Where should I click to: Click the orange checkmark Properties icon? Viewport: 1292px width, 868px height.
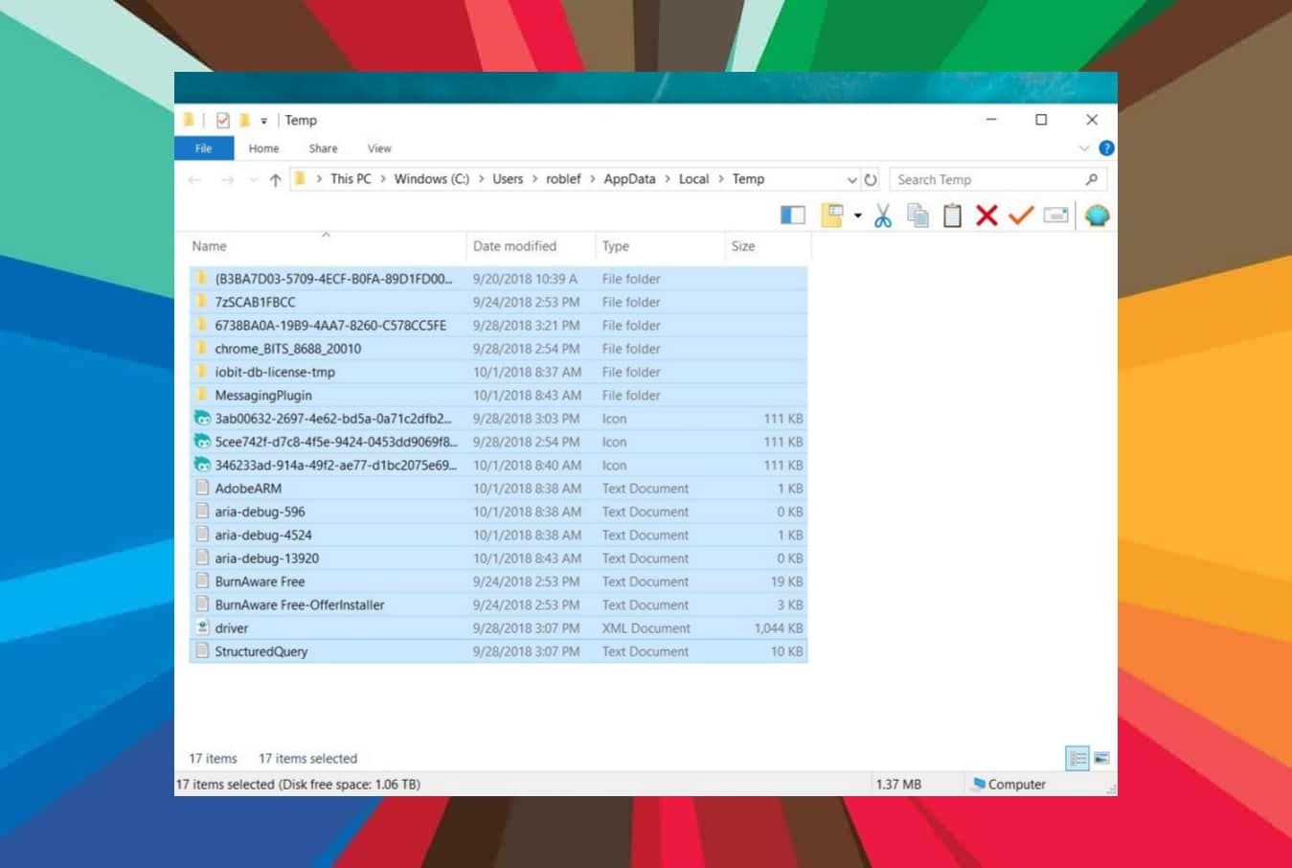click(x=1021, y=216)
